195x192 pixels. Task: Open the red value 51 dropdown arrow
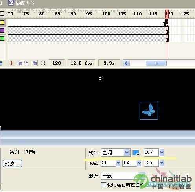click(118, 163)
